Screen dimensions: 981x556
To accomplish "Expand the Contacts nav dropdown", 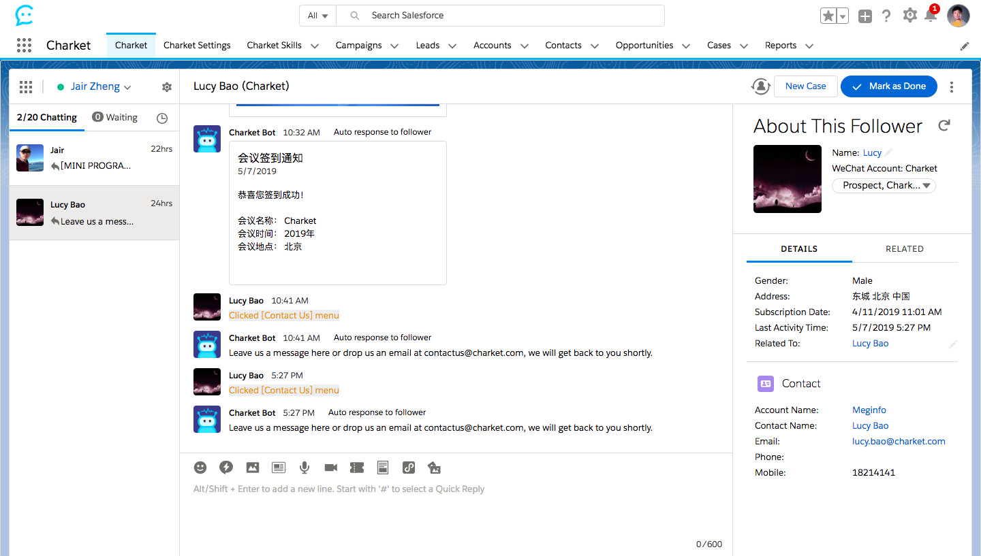I will tap(595, 46).
